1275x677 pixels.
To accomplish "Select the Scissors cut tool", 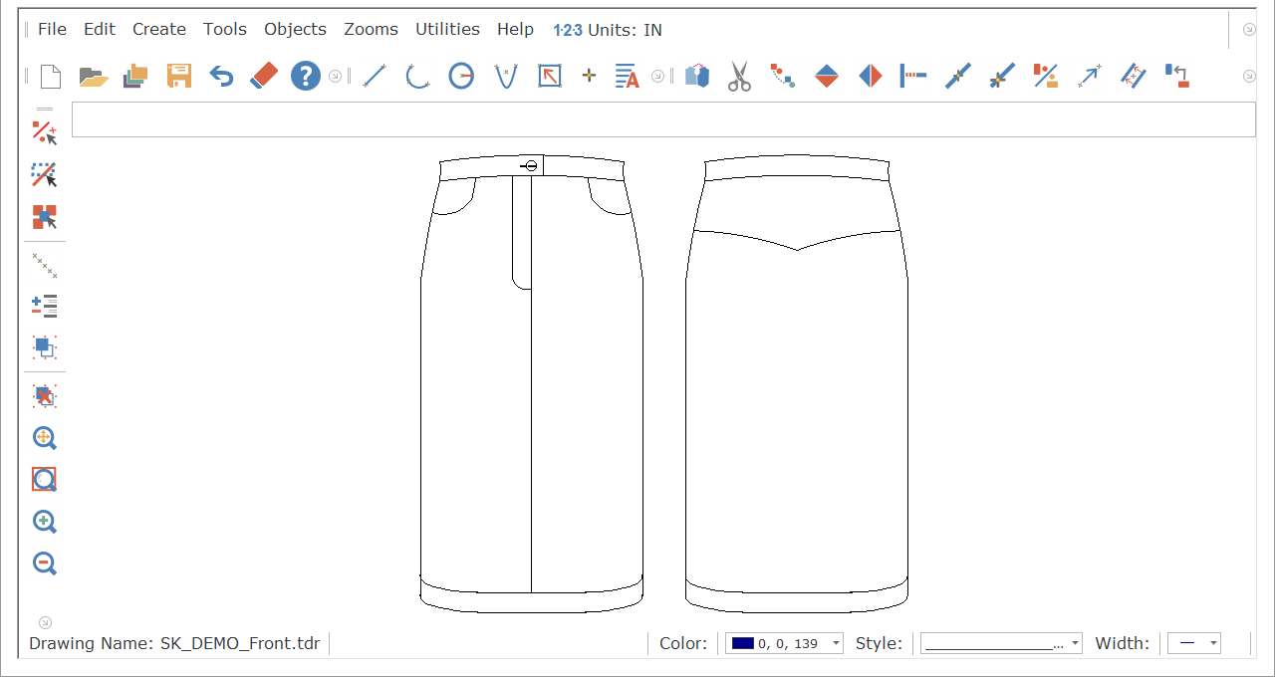I will [739, 76].
